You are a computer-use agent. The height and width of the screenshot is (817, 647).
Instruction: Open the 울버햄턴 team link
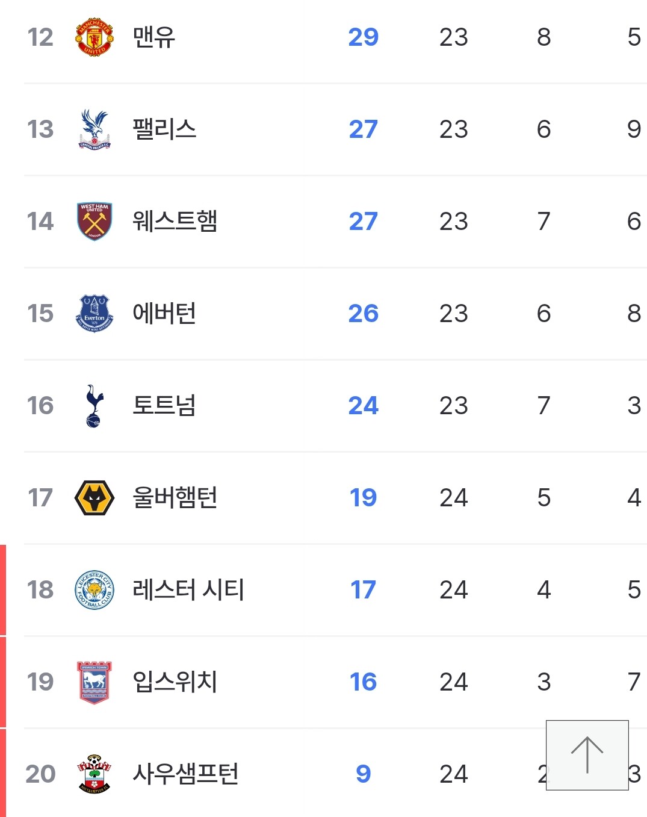pos(175,497)
